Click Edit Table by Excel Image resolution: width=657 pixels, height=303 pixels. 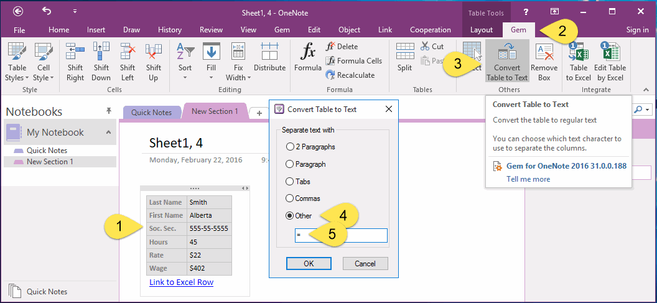coord(612,62)
